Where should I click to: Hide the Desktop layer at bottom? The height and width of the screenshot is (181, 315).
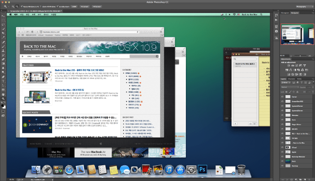tap(282, 166)
